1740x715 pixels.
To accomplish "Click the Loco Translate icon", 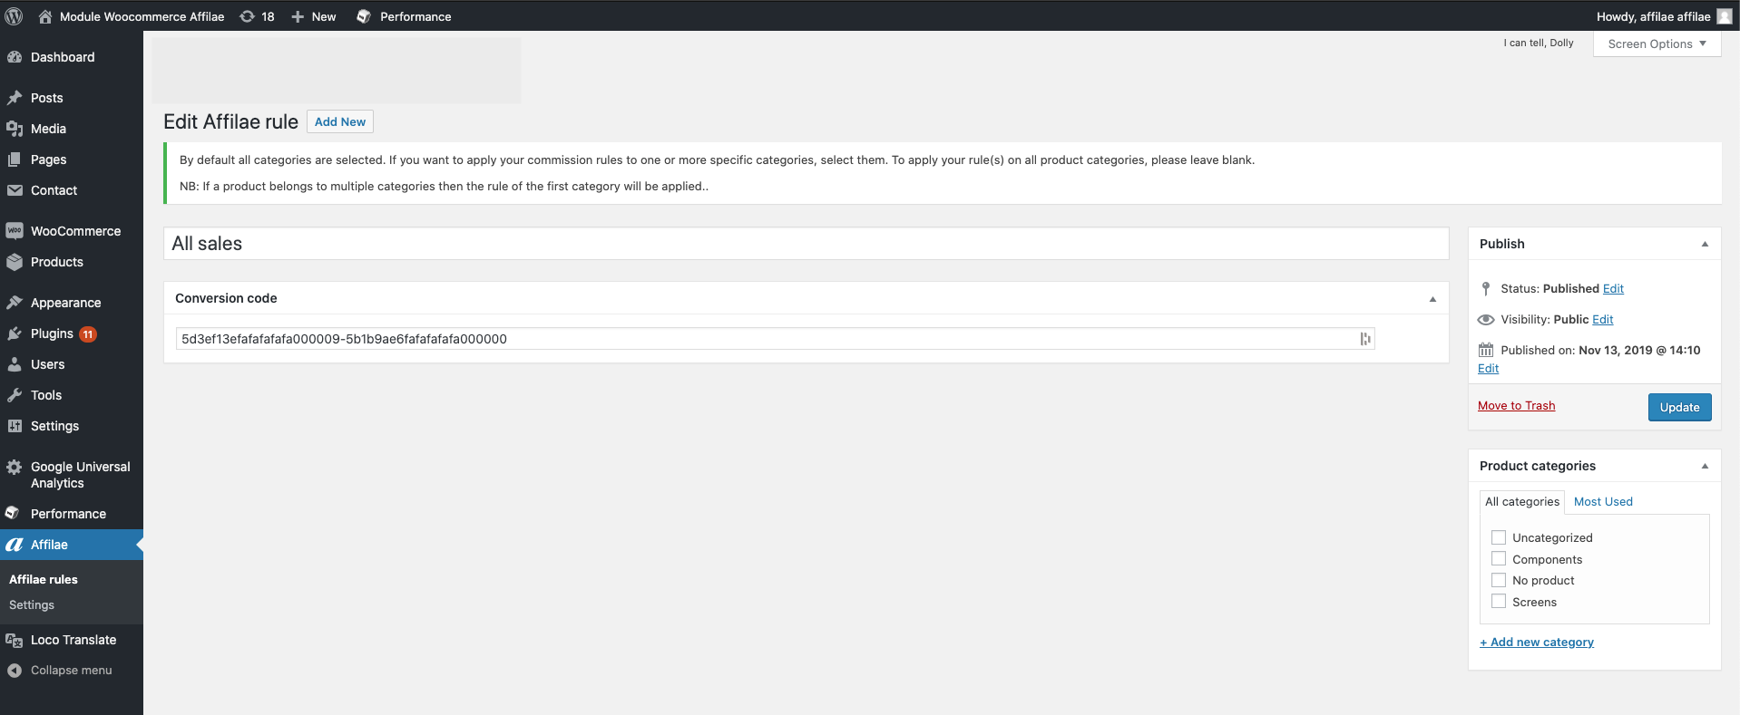I will [15, 640].
